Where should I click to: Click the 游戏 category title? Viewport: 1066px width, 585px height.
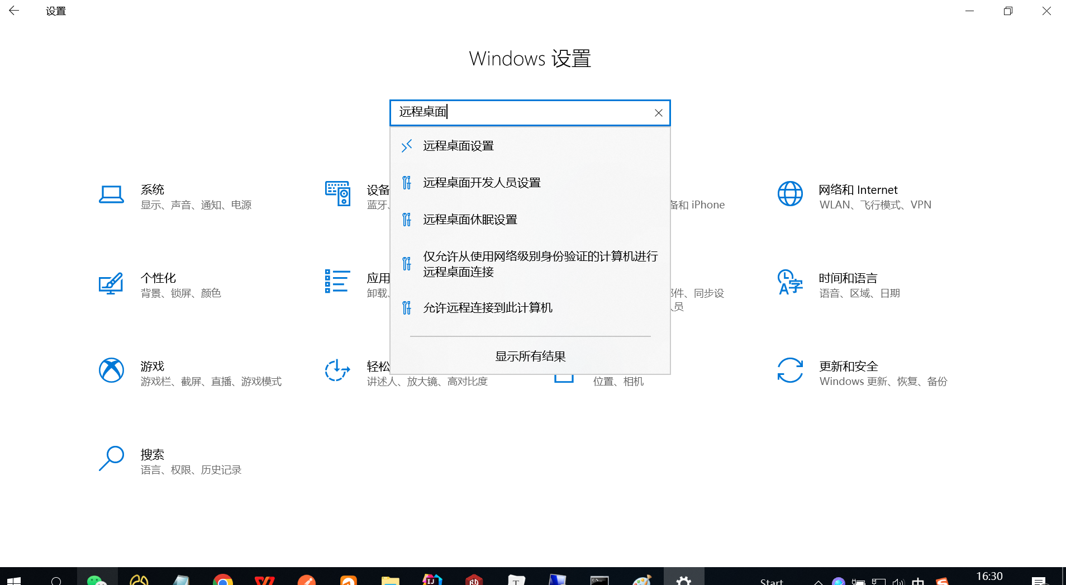pos(153,366)
